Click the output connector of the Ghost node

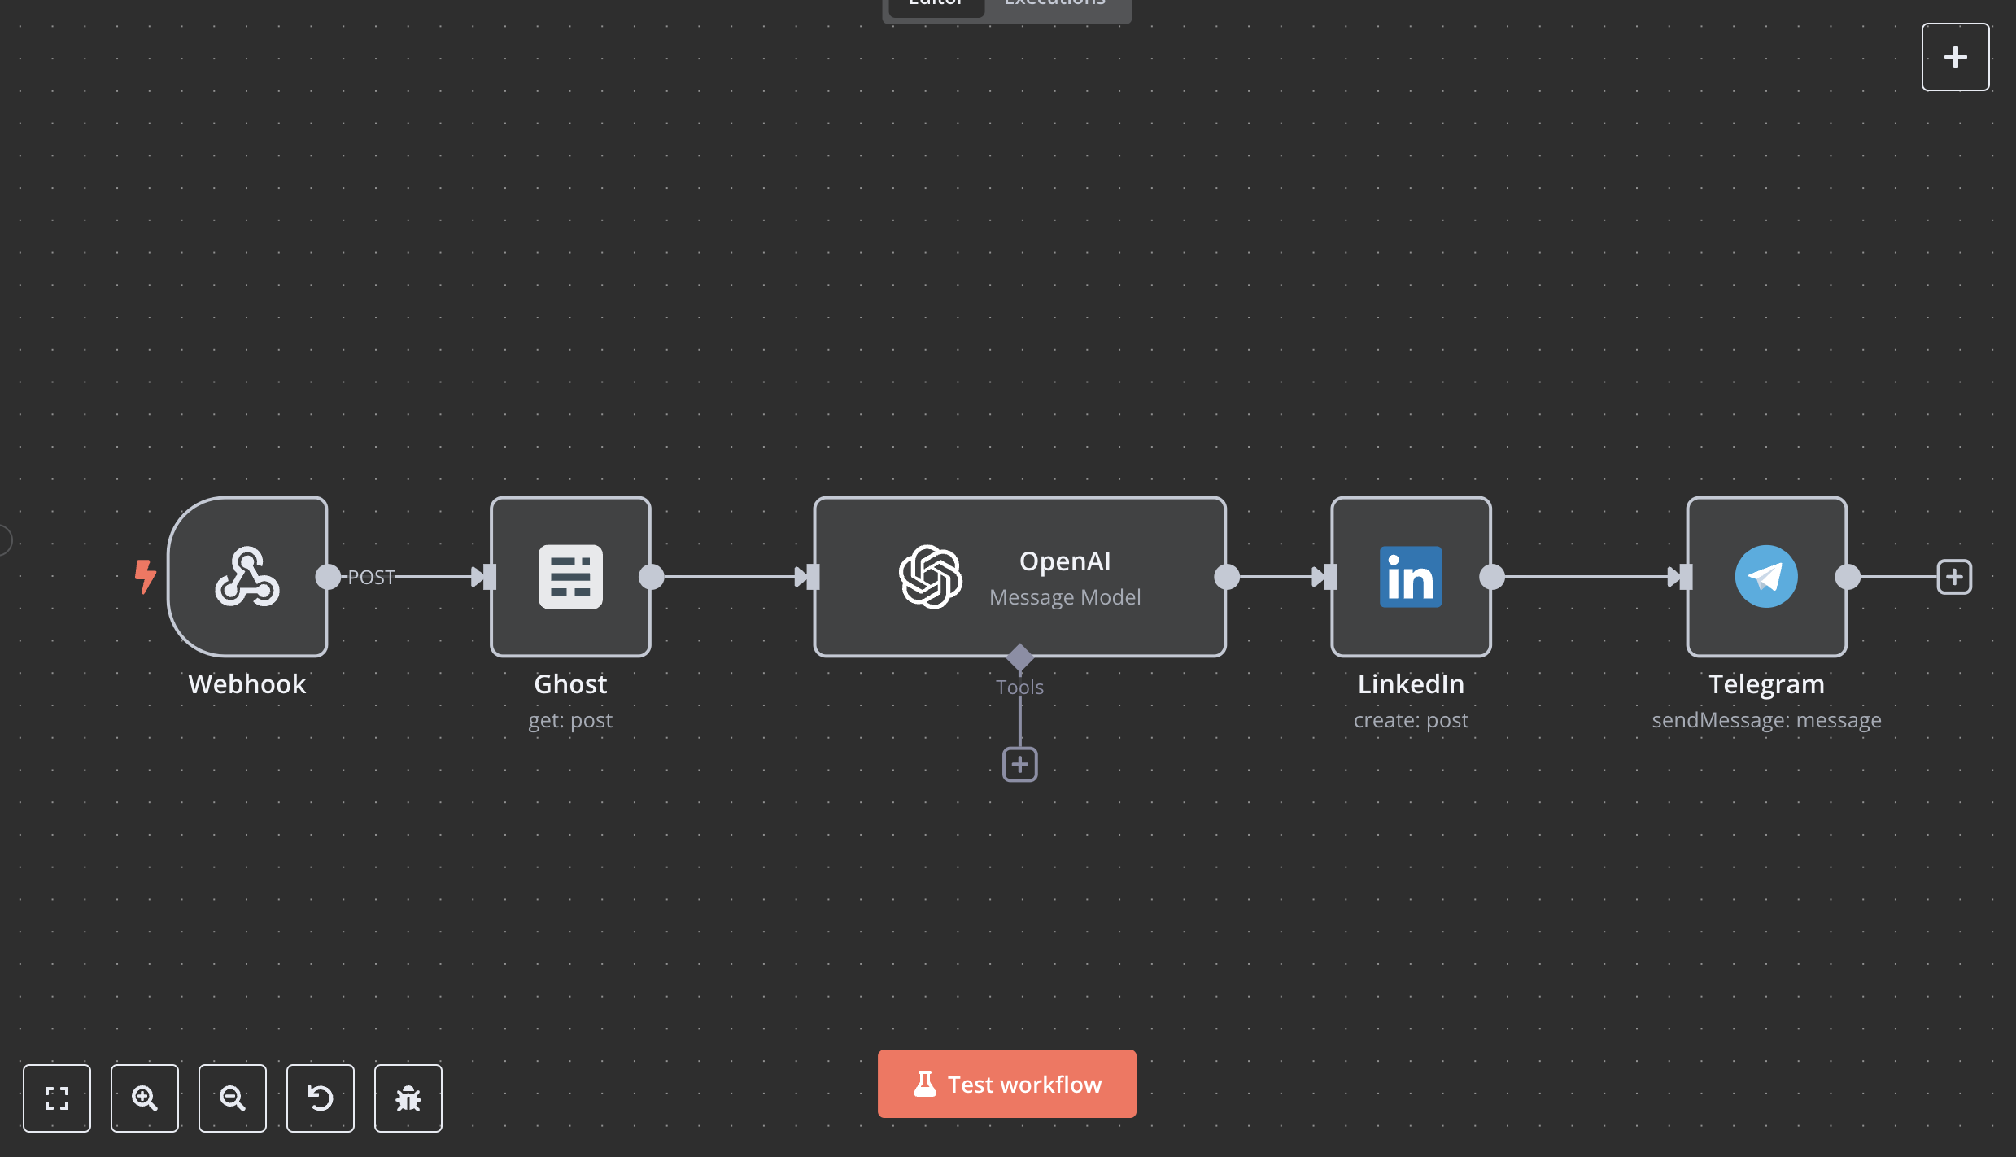pos(652,576)
